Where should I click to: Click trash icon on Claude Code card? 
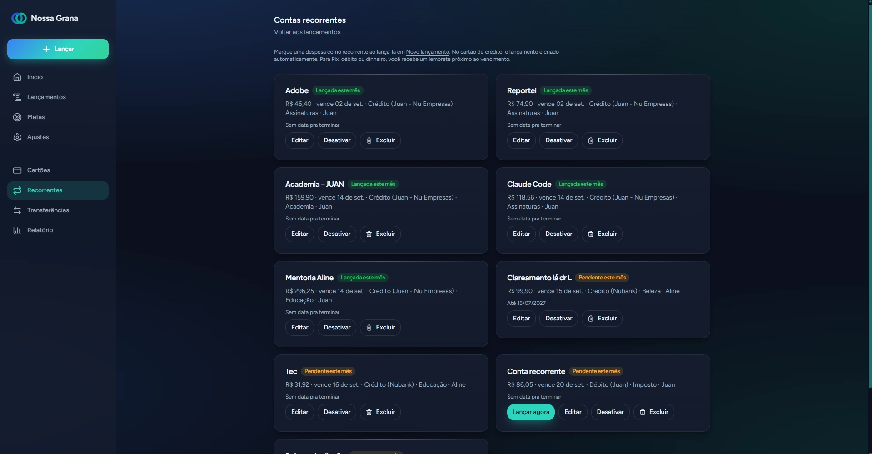coord(591,234)
